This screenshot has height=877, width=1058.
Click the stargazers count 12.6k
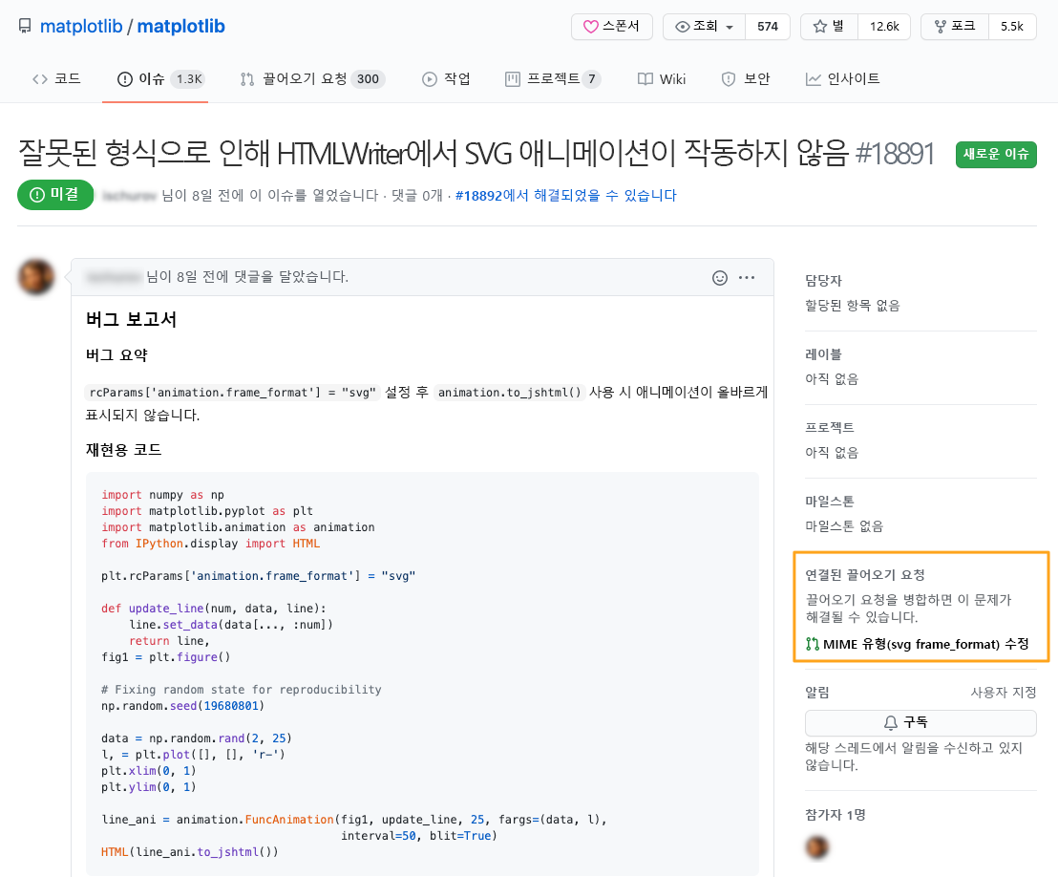point(884,27)
